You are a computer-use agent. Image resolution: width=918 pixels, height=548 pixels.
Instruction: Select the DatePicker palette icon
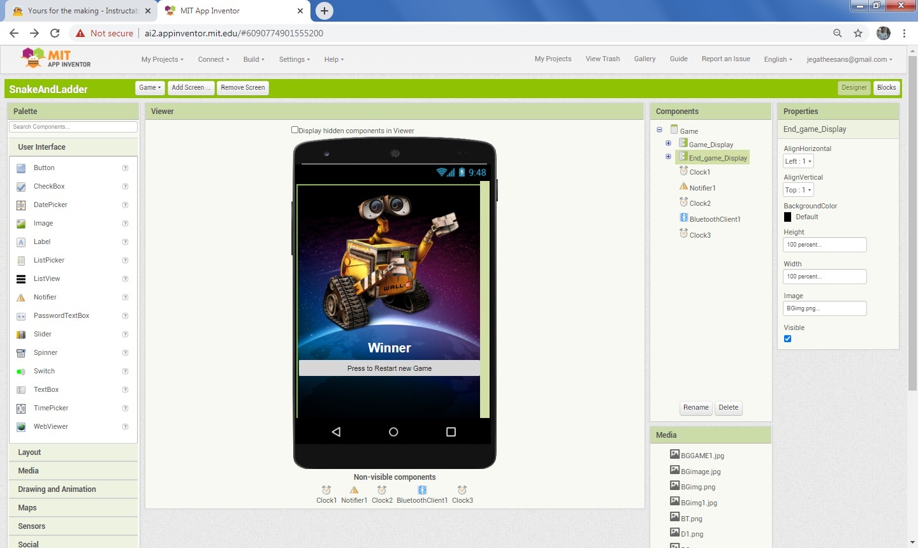click(x=21, y=205)
